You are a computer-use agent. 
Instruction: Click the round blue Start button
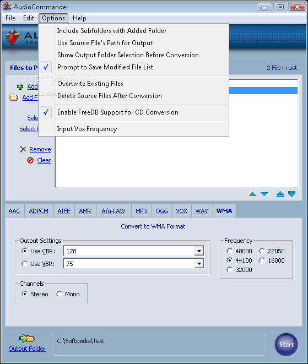point(287,345)
